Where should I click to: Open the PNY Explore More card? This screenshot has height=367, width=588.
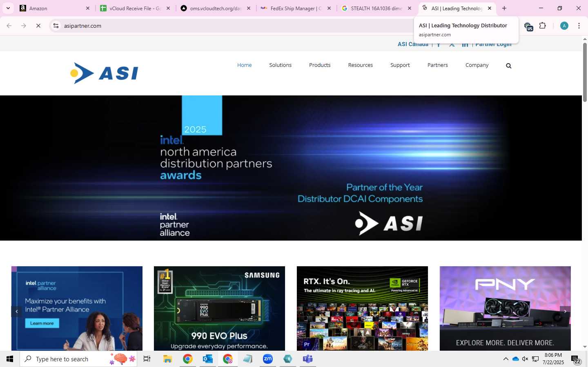tap(505, 309)
